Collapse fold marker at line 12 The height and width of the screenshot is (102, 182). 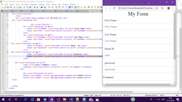(8, 20)
